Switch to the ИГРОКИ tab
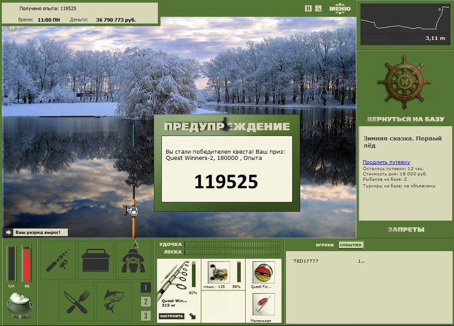 pyautogui.click(x=325, y=245)
